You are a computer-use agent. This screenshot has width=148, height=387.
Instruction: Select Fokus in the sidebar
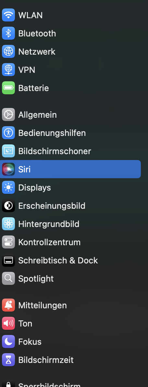pos(70,341)
